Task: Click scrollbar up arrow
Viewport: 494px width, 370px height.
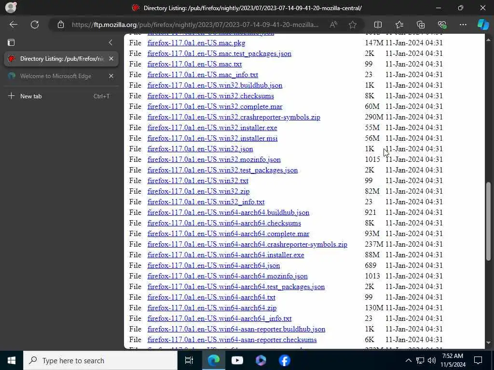Action: (489, 40)
